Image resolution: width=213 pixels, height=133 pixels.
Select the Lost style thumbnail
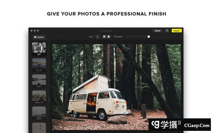pos(39,49)
